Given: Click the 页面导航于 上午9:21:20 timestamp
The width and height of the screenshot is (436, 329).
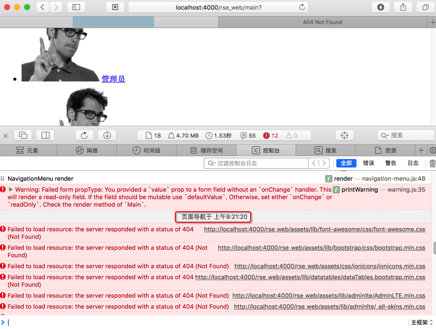Looking at the screenshot, I should (213, 217).
